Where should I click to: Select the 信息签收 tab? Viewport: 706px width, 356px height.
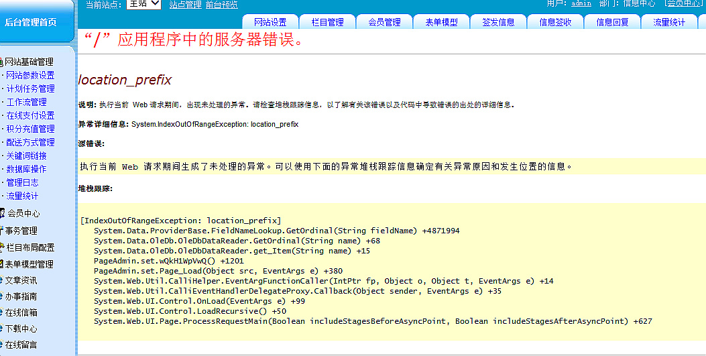(555, 22)
